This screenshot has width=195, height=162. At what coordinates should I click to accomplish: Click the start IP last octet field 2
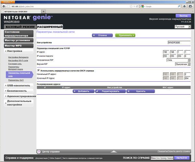point(187,74)
